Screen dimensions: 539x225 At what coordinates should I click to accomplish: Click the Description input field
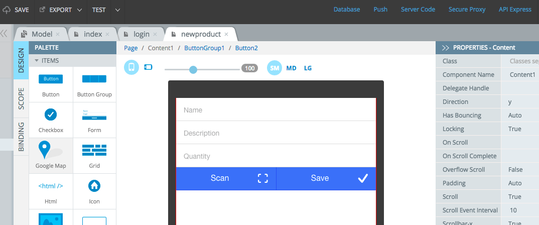click(x=276, y=133)
